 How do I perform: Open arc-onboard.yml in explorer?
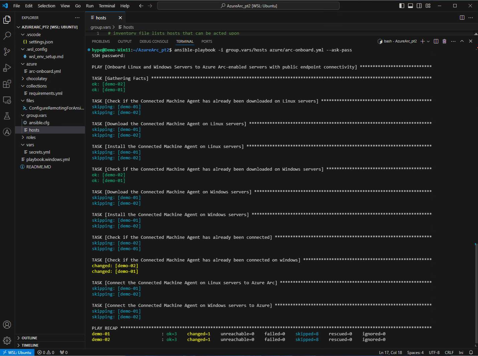click(x=50, y=71)
